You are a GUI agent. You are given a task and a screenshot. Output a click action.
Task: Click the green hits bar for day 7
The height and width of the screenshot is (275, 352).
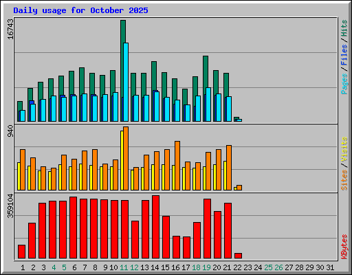coord(82,80)
